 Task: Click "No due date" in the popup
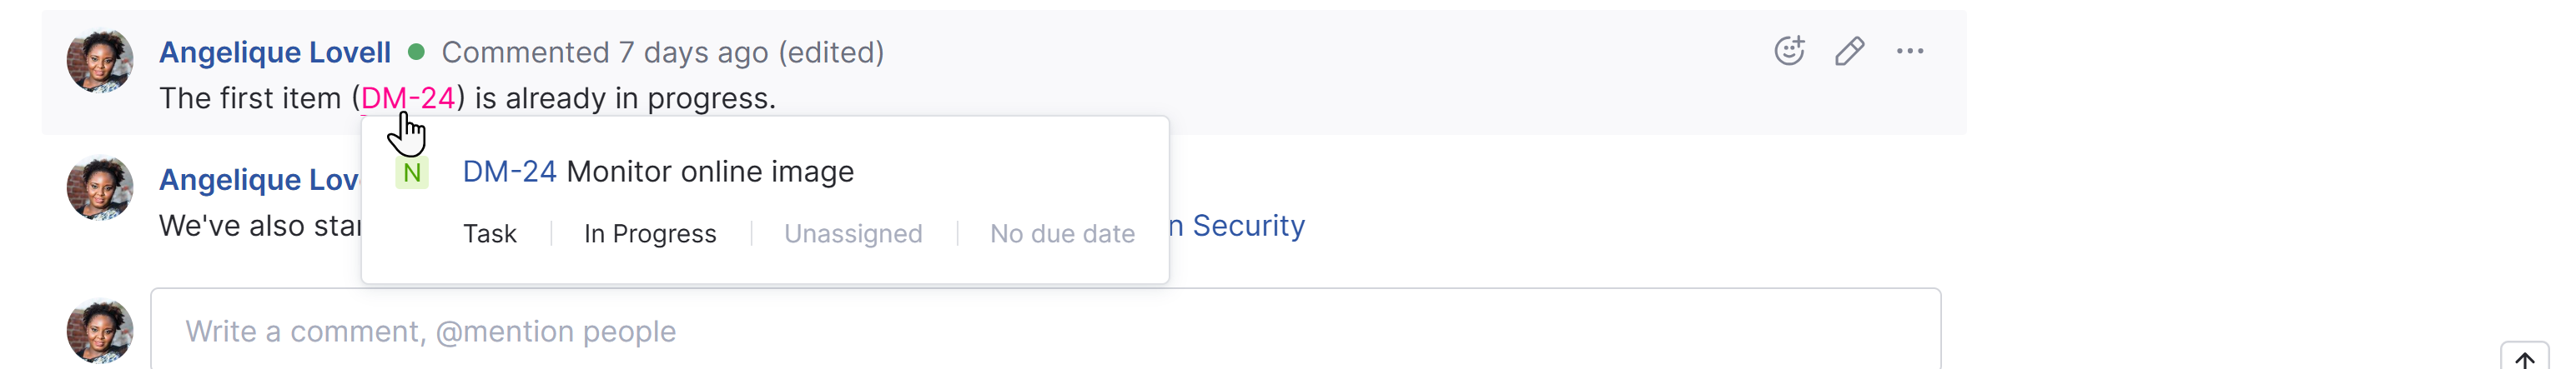tap(1062, 233)
